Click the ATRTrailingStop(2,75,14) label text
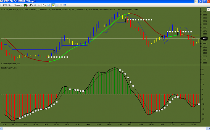210x130 pixels. pyautogui.click(x=128, y=9)
